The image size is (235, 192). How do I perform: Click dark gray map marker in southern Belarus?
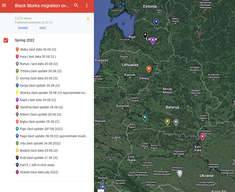click(x=176, y=122)
